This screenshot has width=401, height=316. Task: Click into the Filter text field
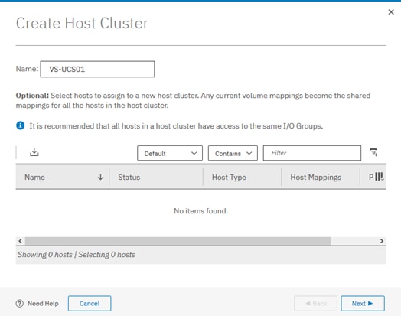(312, 153)
